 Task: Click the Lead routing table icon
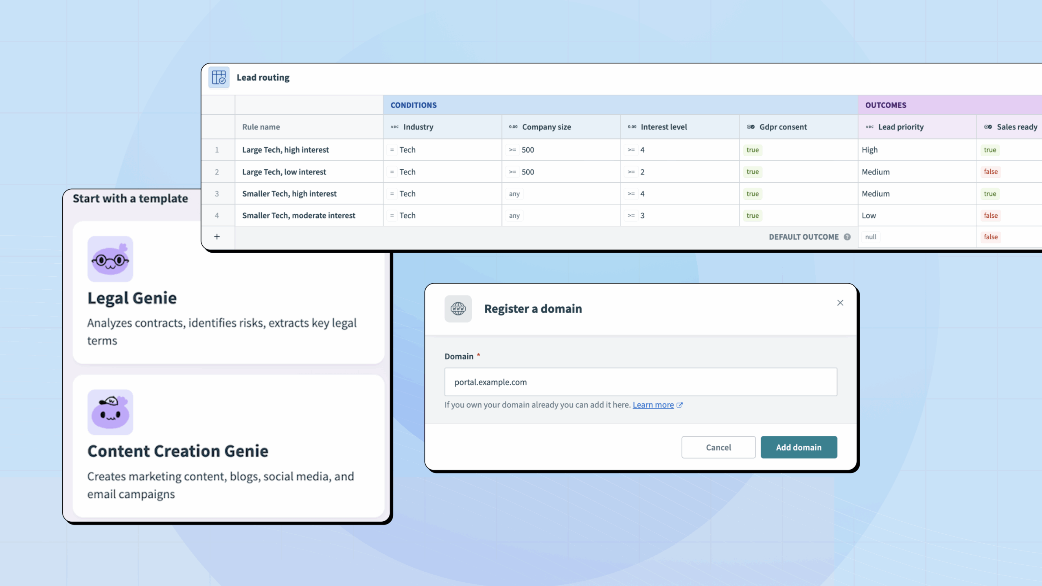[x=219, y=77]
